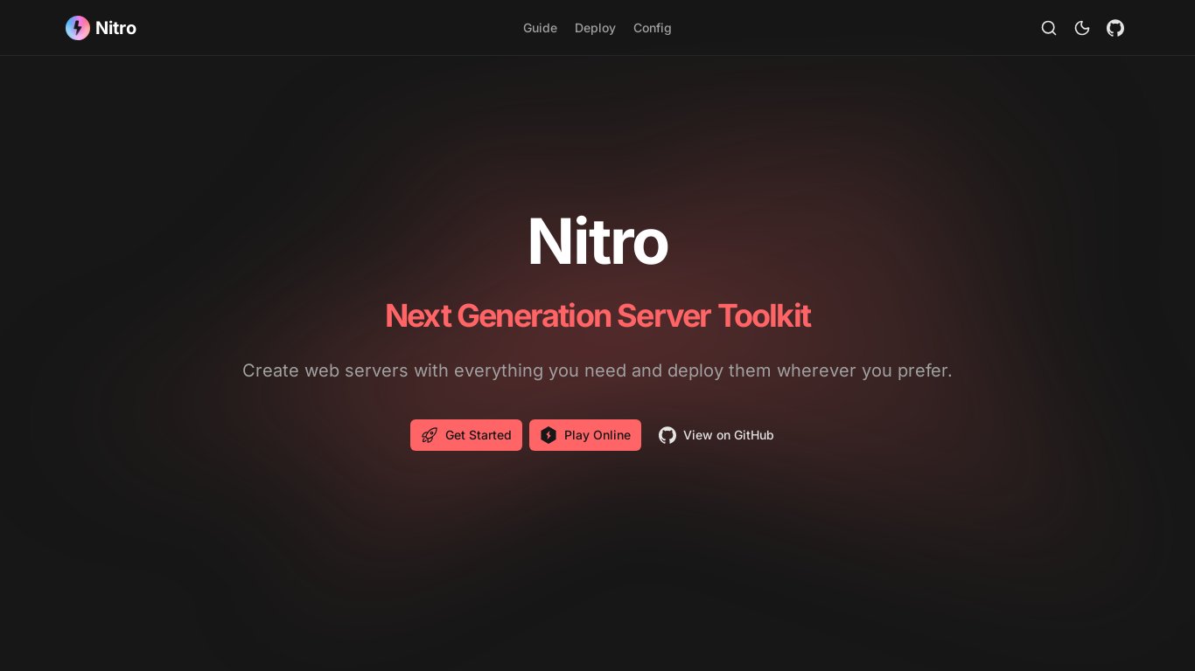Viewport: 1195px width, 671px height.
Task: Click the large white Nitro heading
Action: pos(597,242)
